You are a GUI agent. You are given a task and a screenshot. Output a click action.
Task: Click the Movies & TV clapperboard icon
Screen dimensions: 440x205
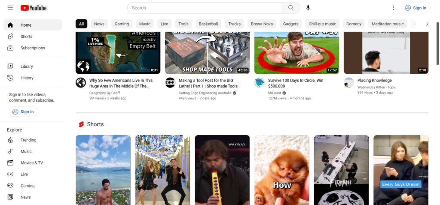10,163
